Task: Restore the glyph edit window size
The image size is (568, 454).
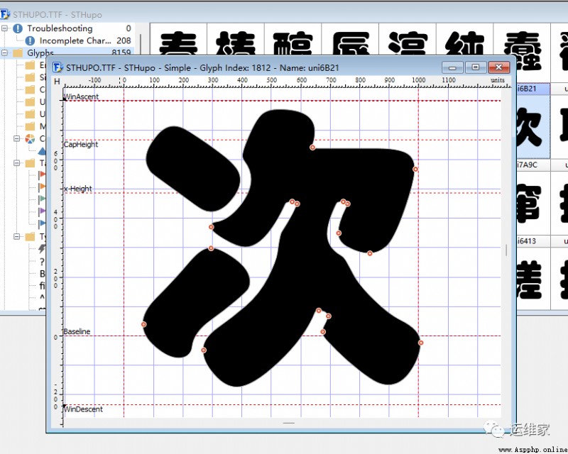Action: point(475,67)
